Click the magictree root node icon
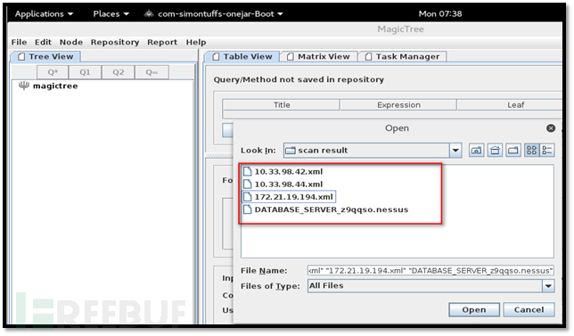Screen dimensions: 574x336 pyautogui.click(x=24, y=86)
